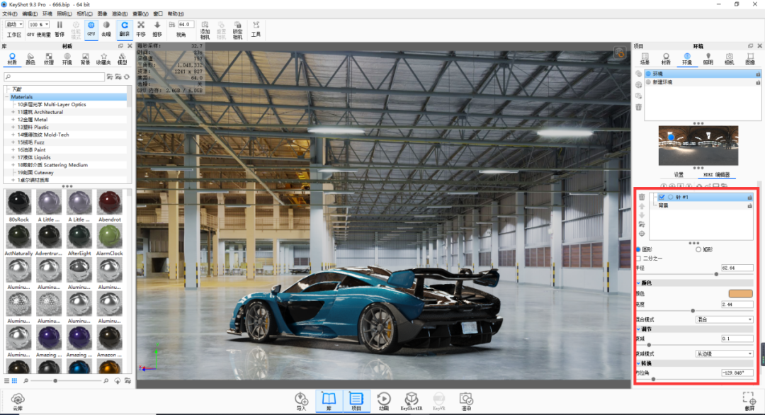Open the 窗口 (Window) menu
The height and width of the screenshot is (415, 765).
pyautogui.click(x=158, y=13)
